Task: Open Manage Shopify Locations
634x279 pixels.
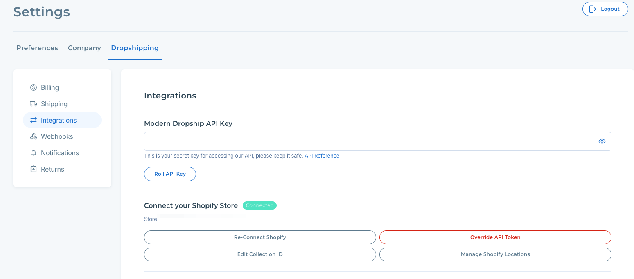Action: (495, 254)
